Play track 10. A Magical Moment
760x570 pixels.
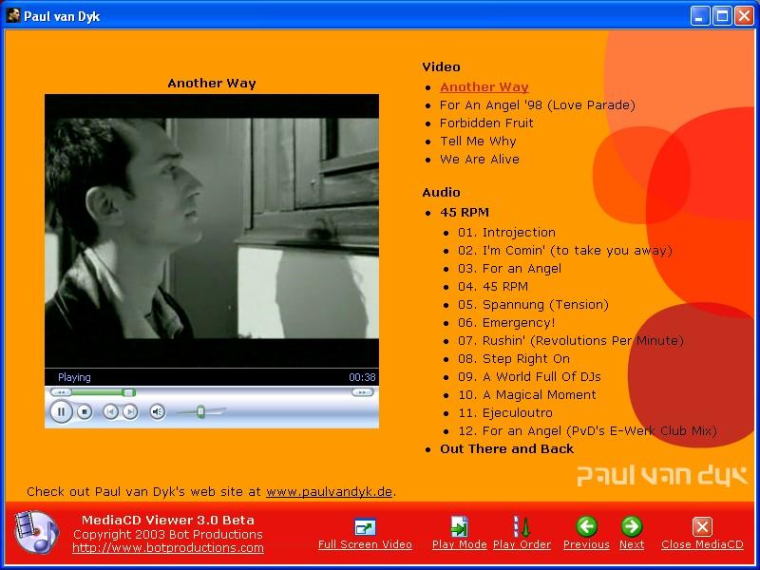[527, 395]
